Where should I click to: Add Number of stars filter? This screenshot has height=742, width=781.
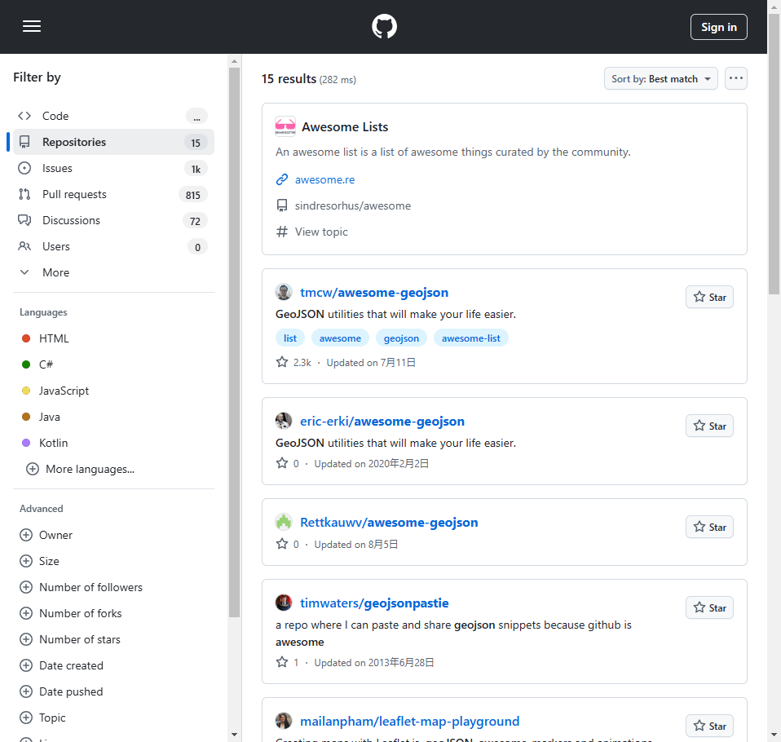coord(70,639)
